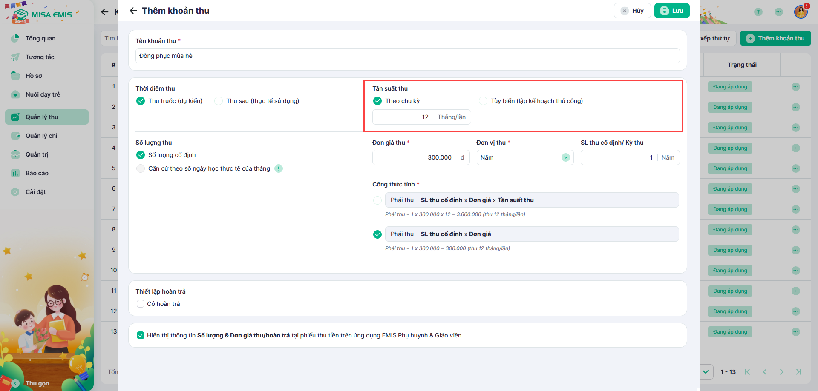Click the back arrow beside Thêm khoản thu
The image size is (818, 391).
(133, 11)
